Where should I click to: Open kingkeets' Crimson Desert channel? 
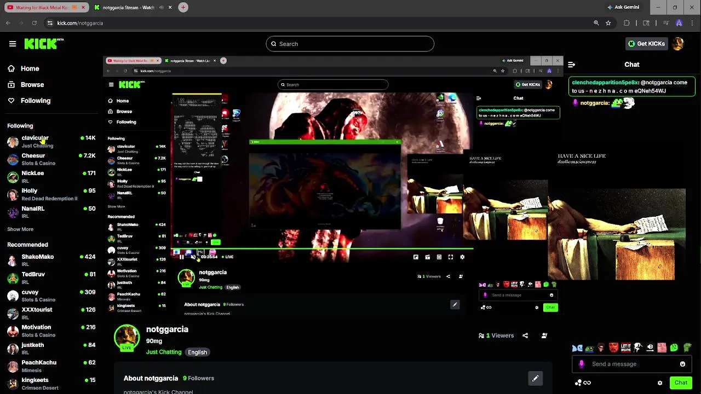(x=51, y=384)
